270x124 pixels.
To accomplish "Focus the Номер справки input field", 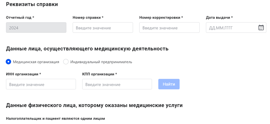I will [x=103, y=28].
